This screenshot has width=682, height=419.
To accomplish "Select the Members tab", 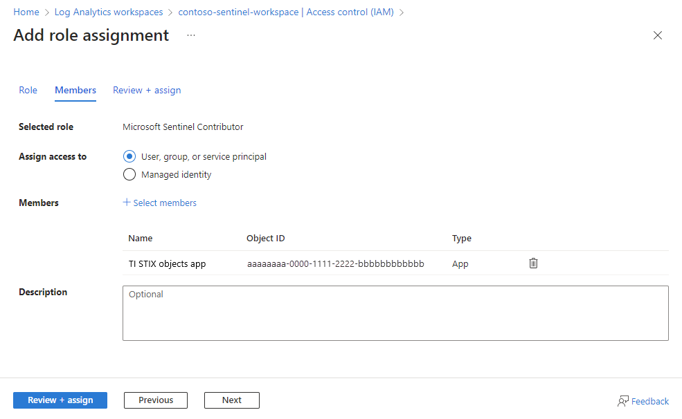I will pos(75,90).
